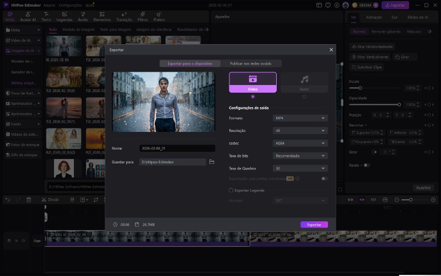Image resolution: width=441 pixels, height=276 pixels.
Task: Close the Exportar dialog
Action: (x=331, y=50)
